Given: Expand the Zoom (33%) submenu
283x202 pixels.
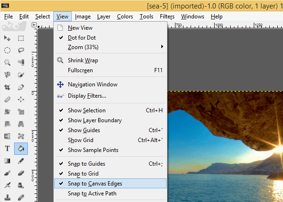Looking at the screenshot, I should tap(110, 47).
